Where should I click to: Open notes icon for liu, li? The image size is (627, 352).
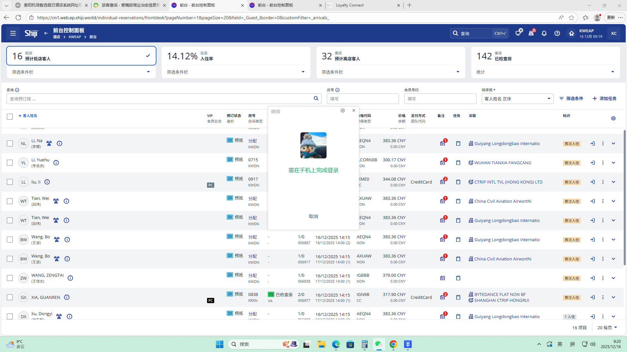click(442, 182)
